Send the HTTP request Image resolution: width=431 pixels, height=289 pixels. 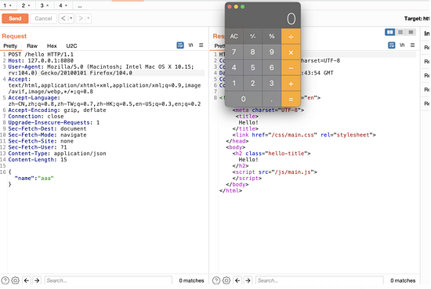pos(15,19)
